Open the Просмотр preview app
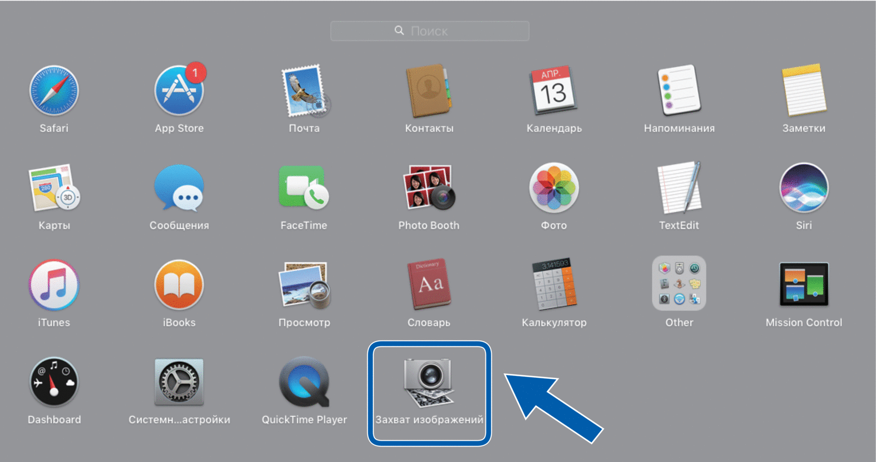The width and height of the screenshot is (876, 462). point(304,284)
